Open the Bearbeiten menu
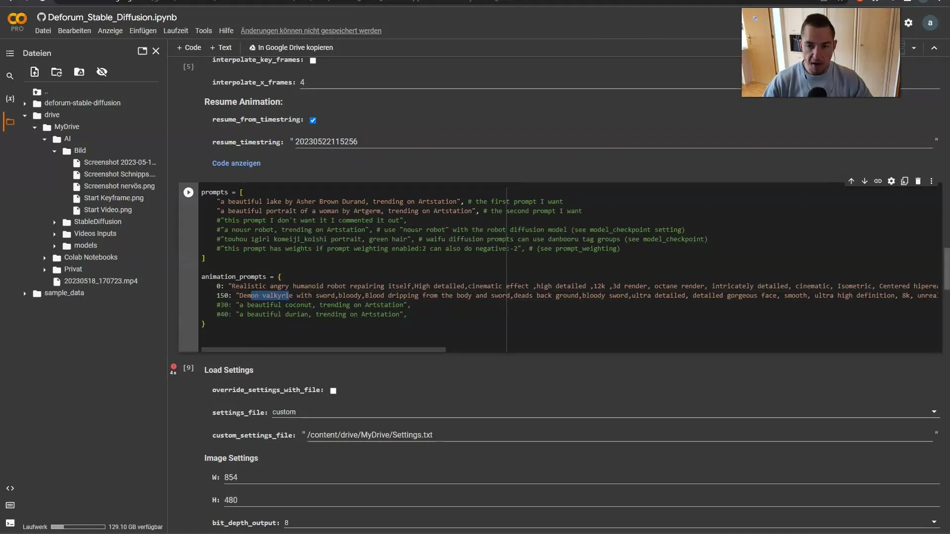This screenshot has width=950, height=534. 74,31
